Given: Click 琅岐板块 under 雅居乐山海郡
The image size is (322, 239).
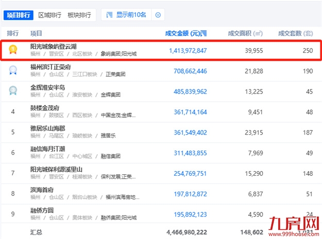Looking at the screenshot, I should [x=82, y=136].
